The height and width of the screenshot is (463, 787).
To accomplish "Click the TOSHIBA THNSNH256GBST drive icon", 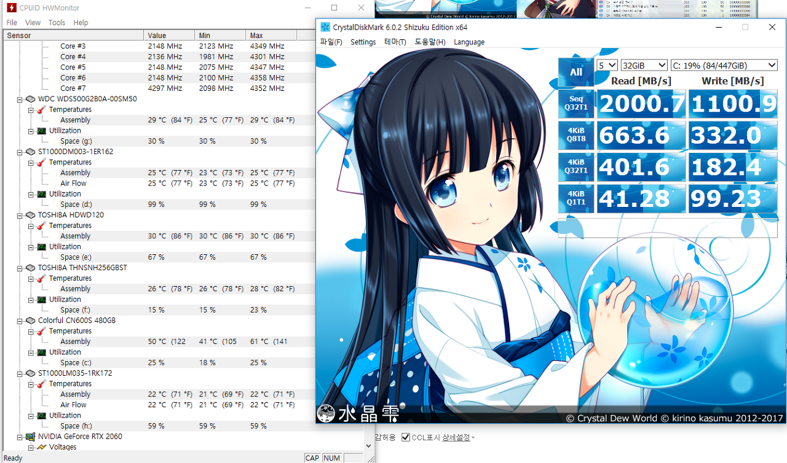I will pos(30,268).
